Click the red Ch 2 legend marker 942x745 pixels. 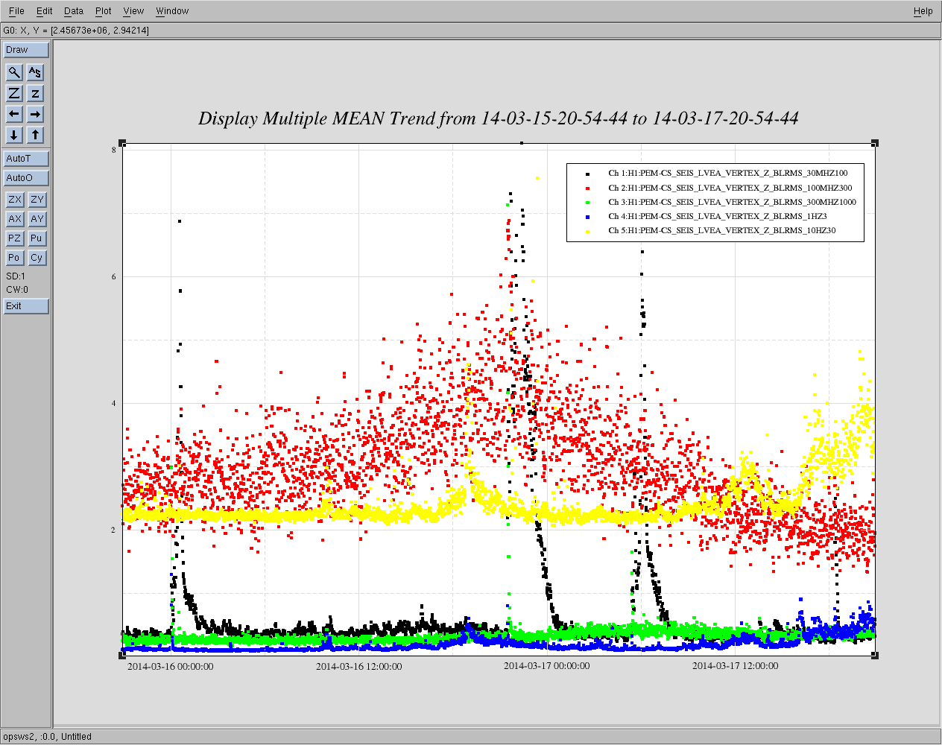point(587,188)
